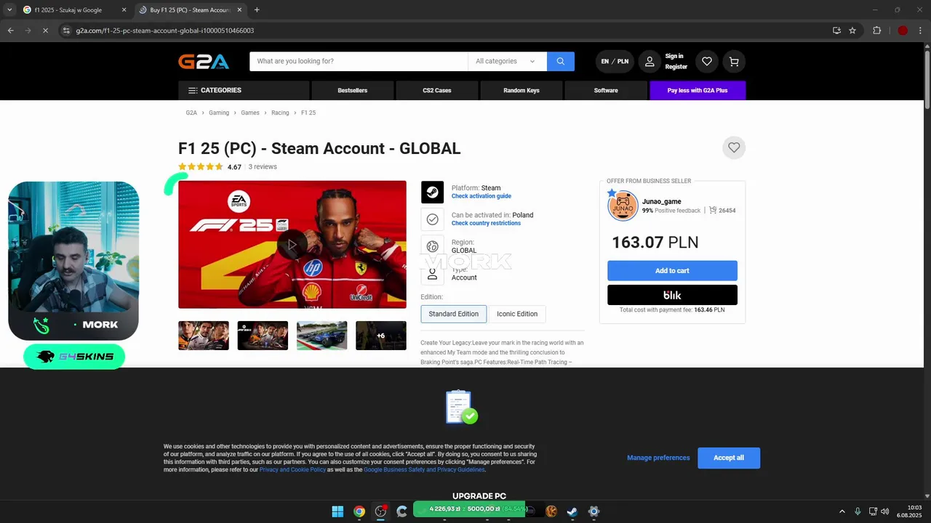
Task: Expand the CATEGORIES menu
Action: 244,90
